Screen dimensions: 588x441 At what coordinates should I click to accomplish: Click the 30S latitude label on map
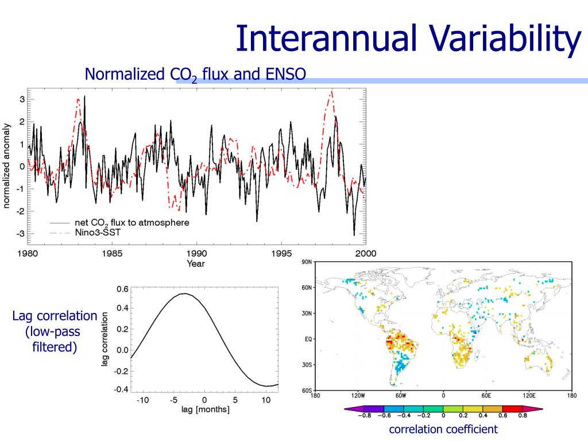[307, 365]
